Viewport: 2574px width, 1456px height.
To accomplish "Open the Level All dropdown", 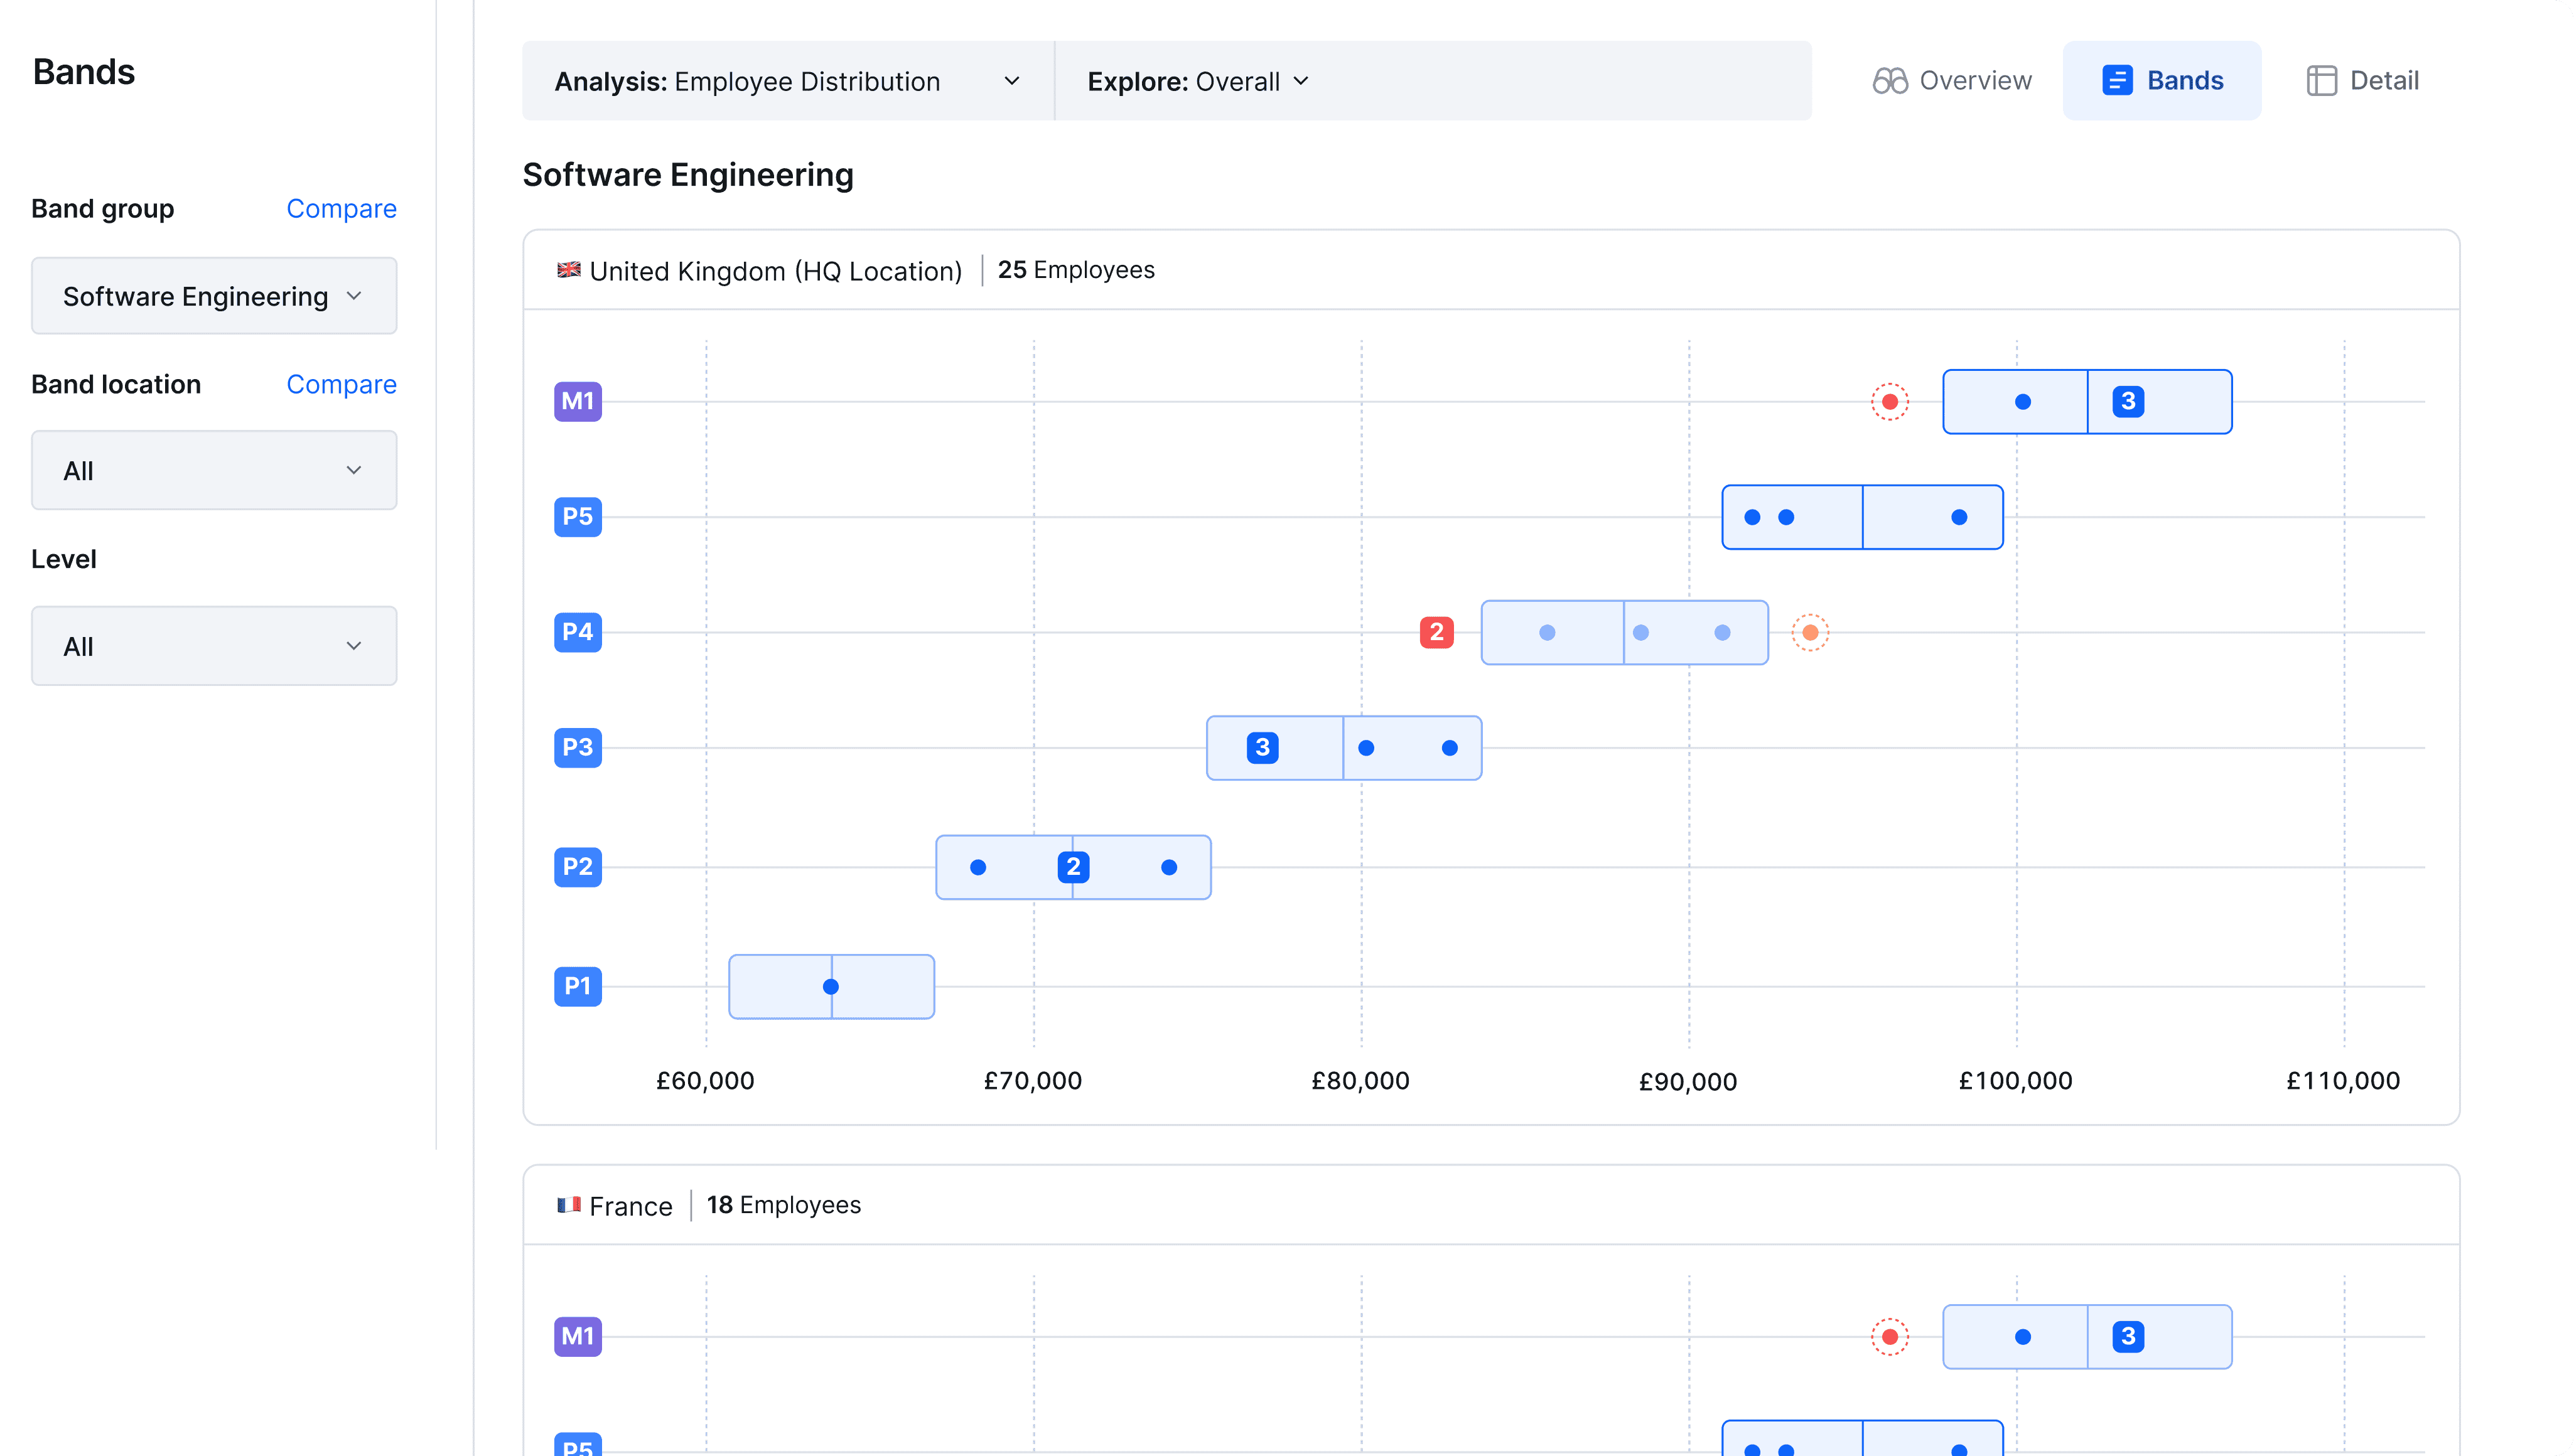I will 214,646.
